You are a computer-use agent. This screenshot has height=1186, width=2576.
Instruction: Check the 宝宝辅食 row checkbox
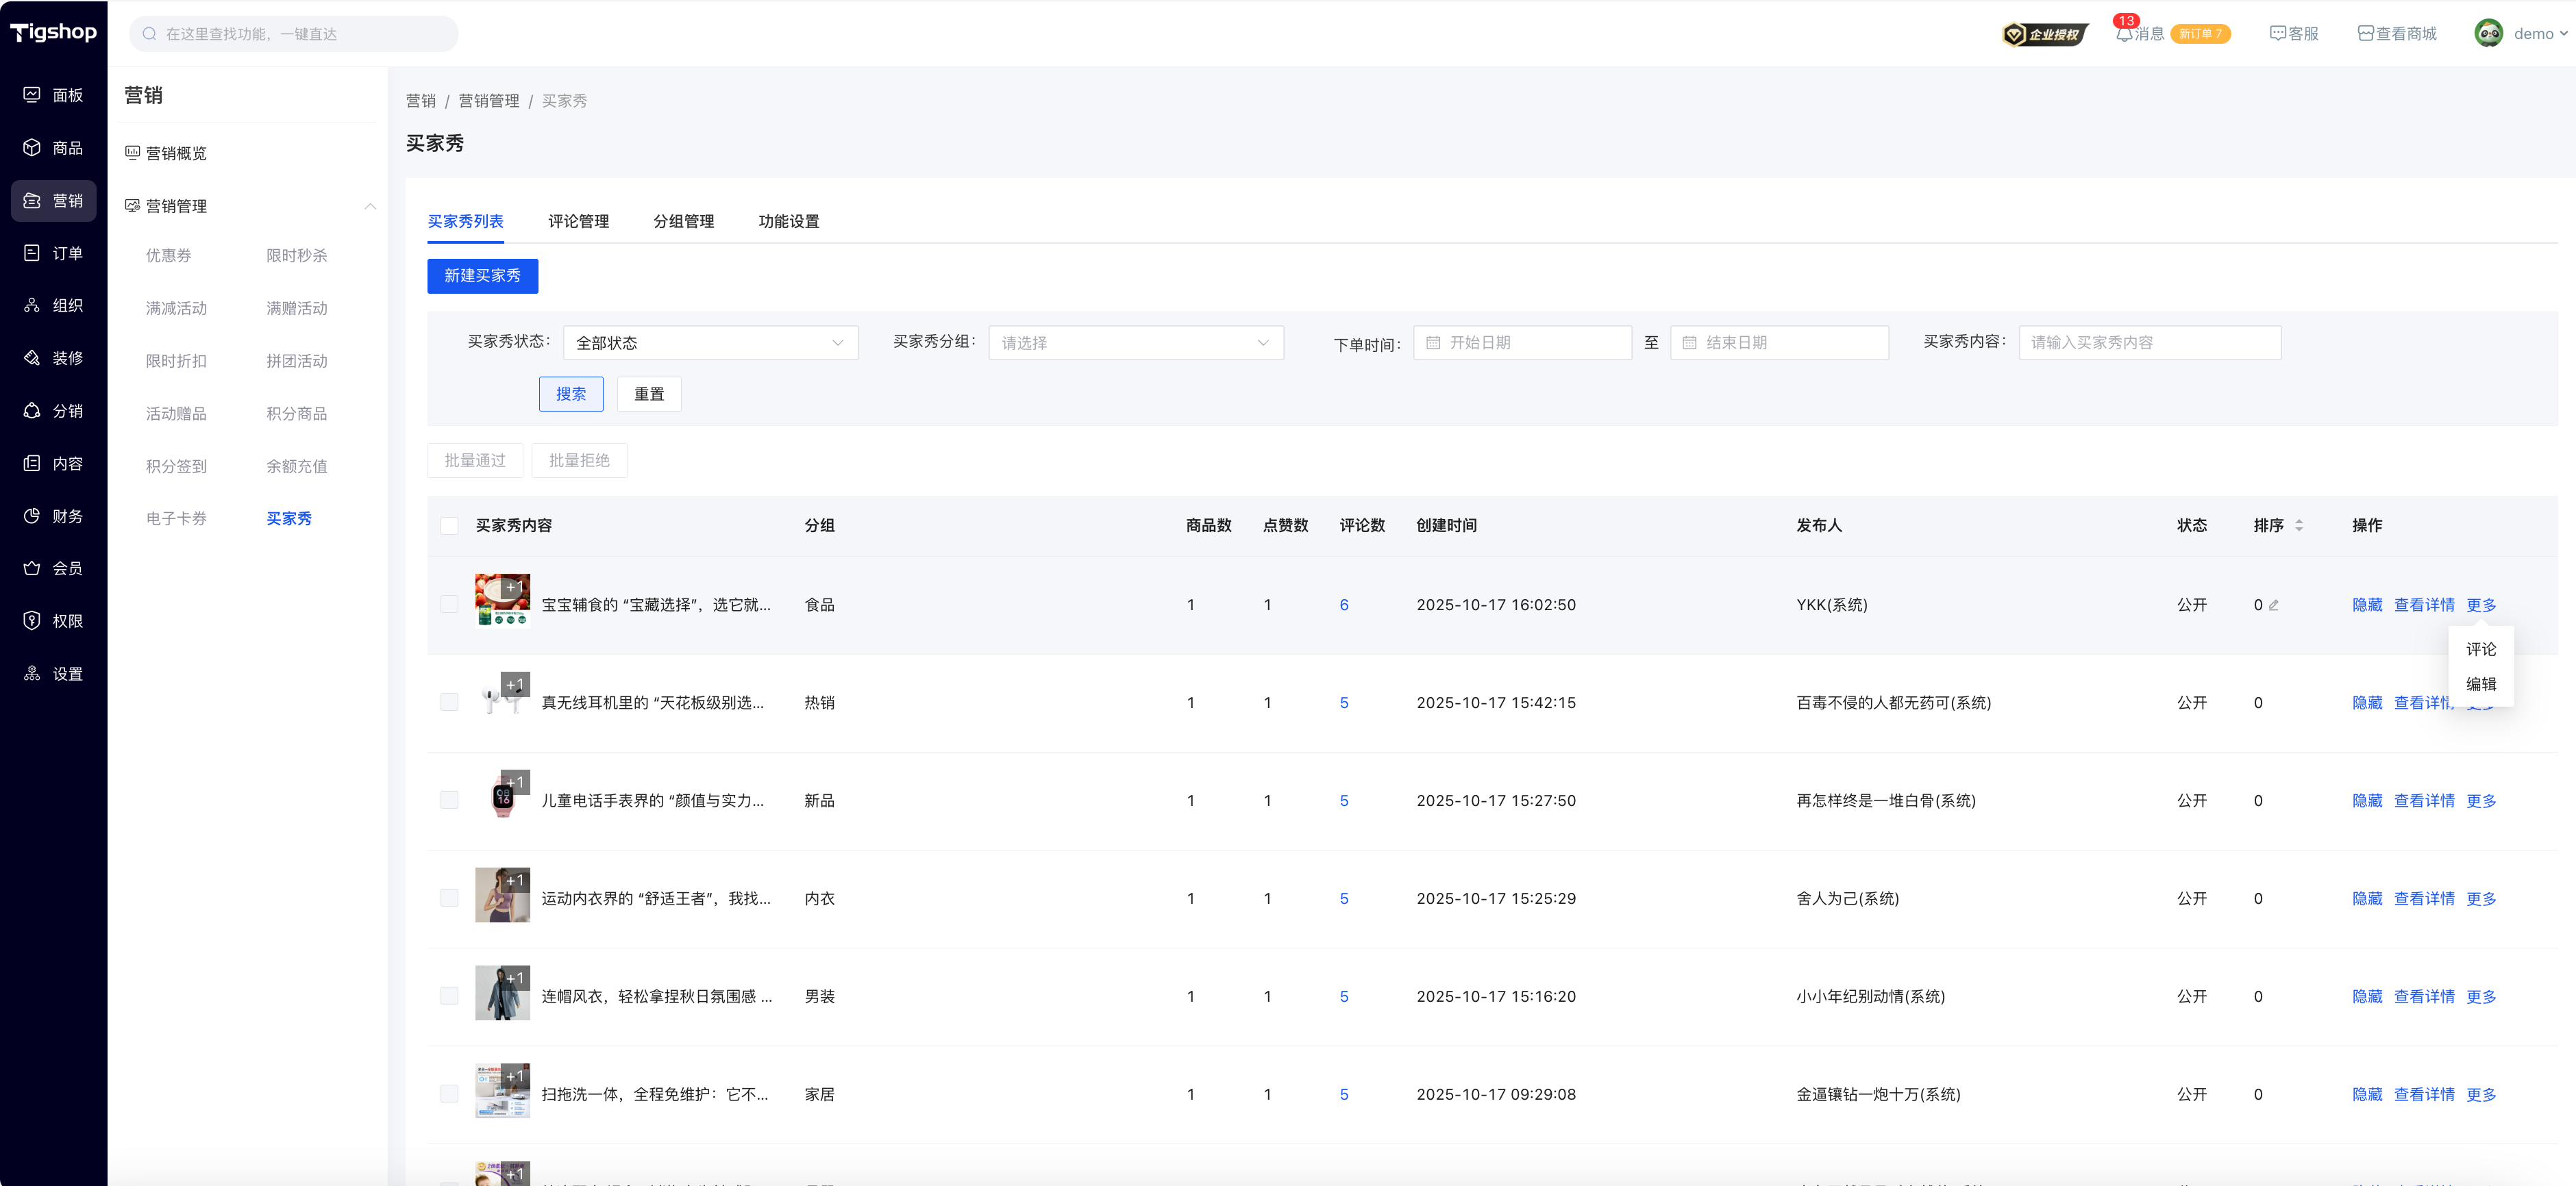click(449, 605)
